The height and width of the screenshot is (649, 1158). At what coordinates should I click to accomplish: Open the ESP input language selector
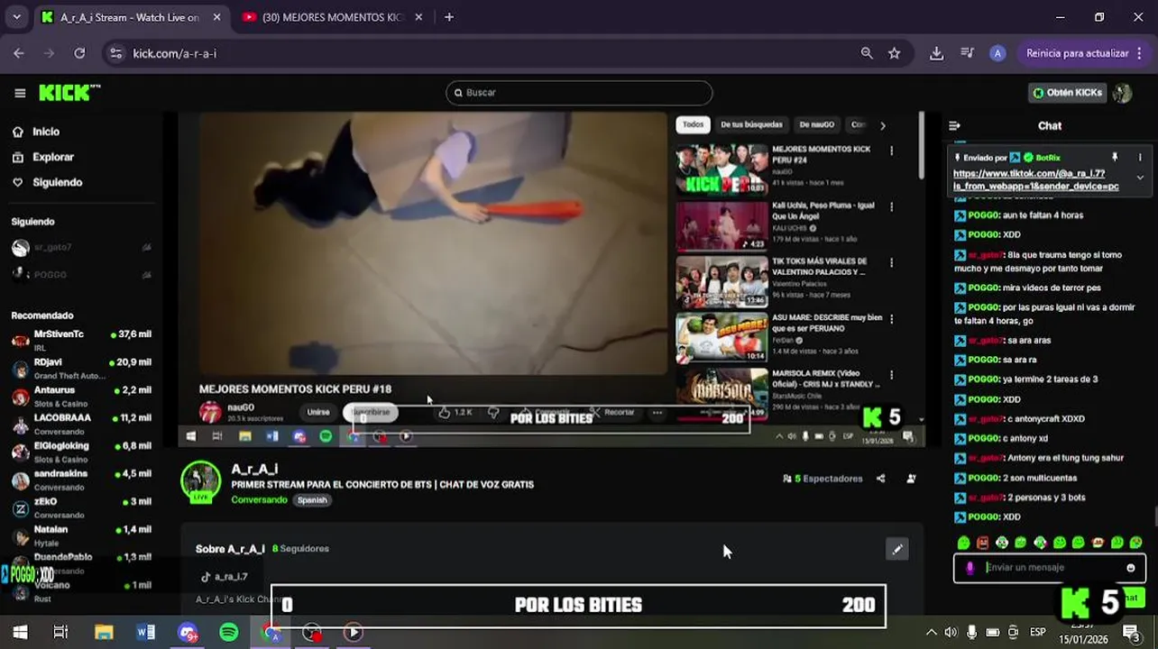point(1038,633)
